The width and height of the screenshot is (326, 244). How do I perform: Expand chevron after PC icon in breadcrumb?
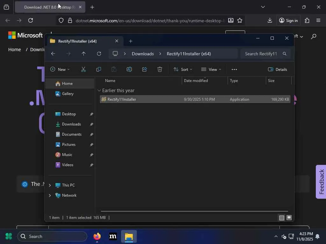click(125, 54)
